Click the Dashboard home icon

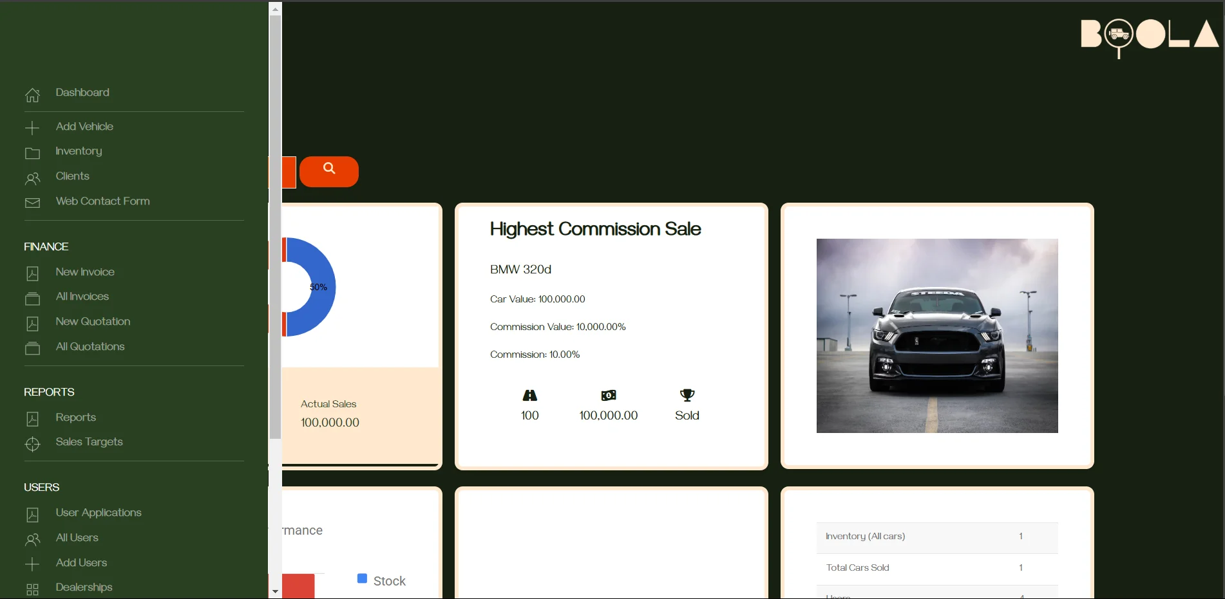click(32, 95)
